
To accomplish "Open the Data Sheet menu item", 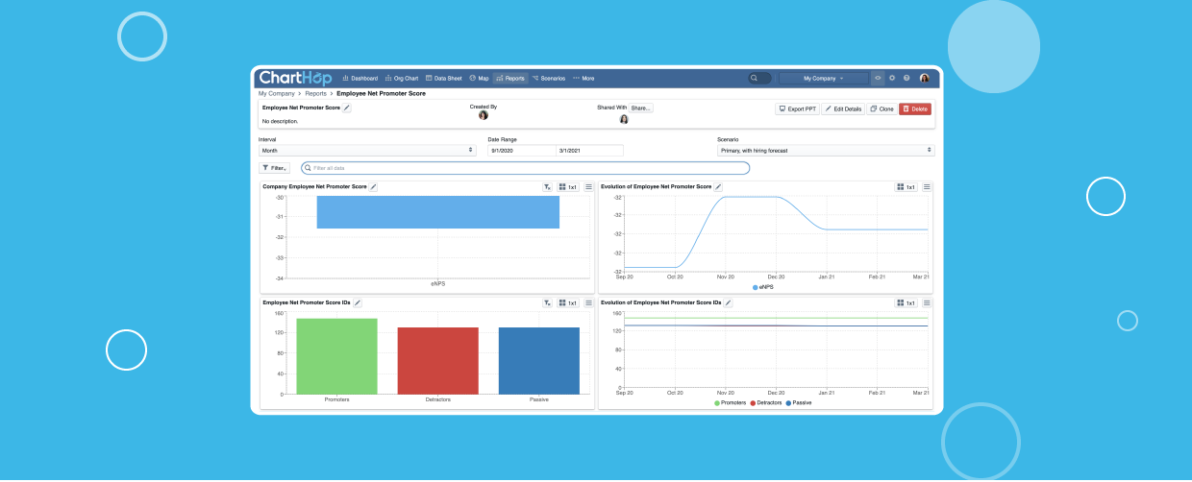I will pos(444,78).
